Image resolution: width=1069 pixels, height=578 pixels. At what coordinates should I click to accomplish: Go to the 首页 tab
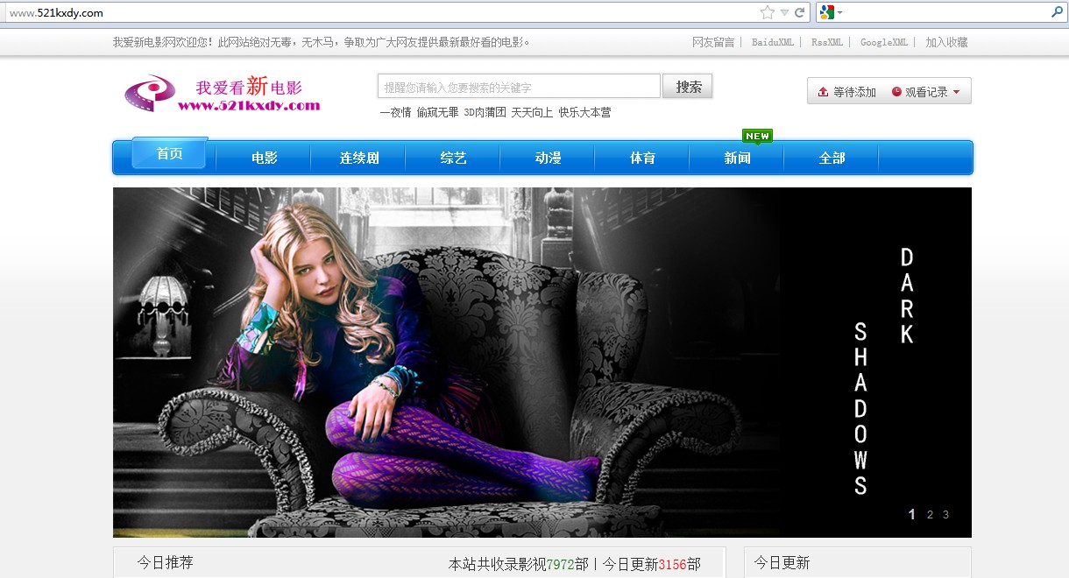[x=170, y=154]
